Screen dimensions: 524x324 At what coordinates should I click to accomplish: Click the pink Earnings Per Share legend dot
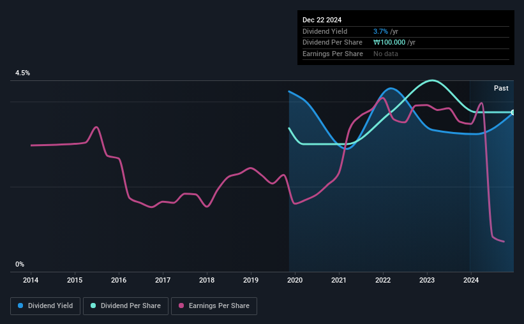181,306
